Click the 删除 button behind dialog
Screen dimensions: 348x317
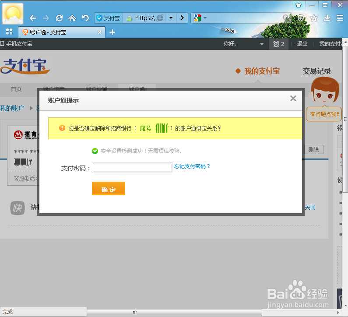(x=313, y=149)
